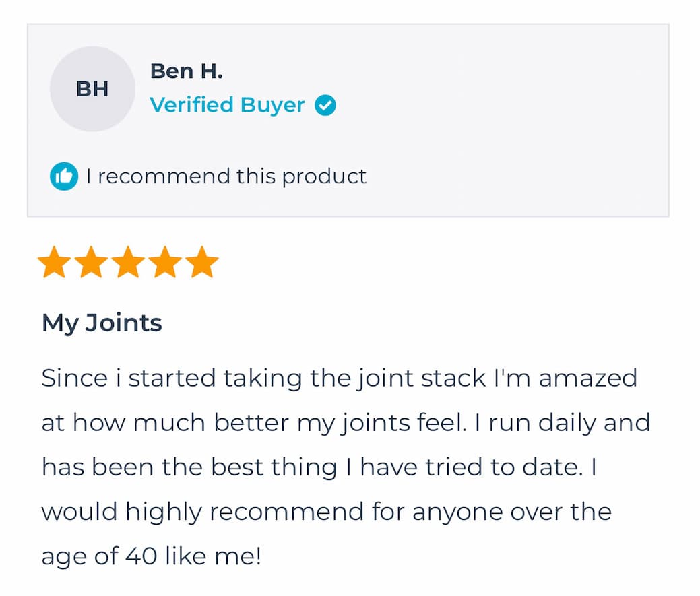Screen dimensions: 700x596
Task: Click the BH avatar circle
Action: point(92,89)
